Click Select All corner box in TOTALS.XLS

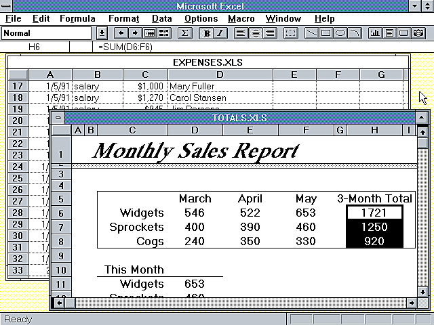[x=61, y=130]
